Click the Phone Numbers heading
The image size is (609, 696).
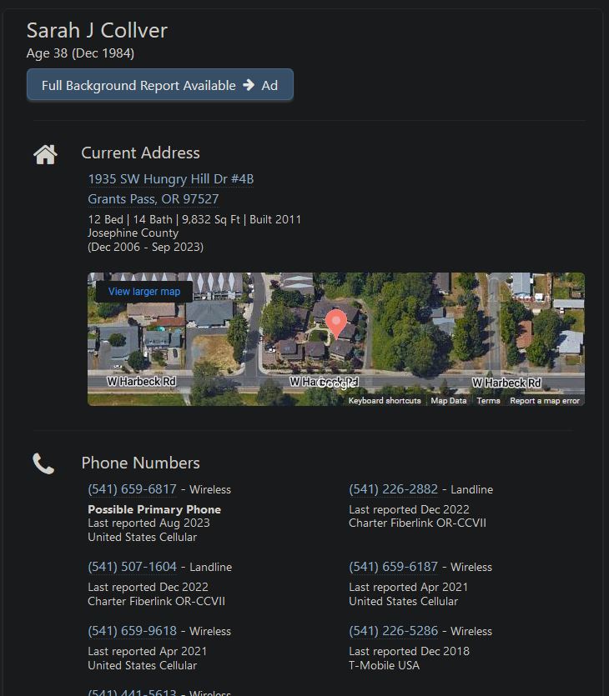140,463
